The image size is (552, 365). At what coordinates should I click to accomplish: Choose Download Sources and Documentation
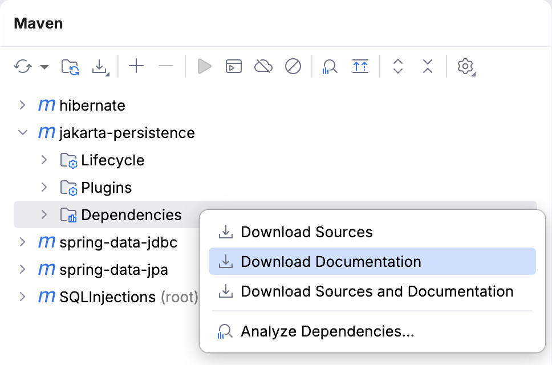[372, 291]
